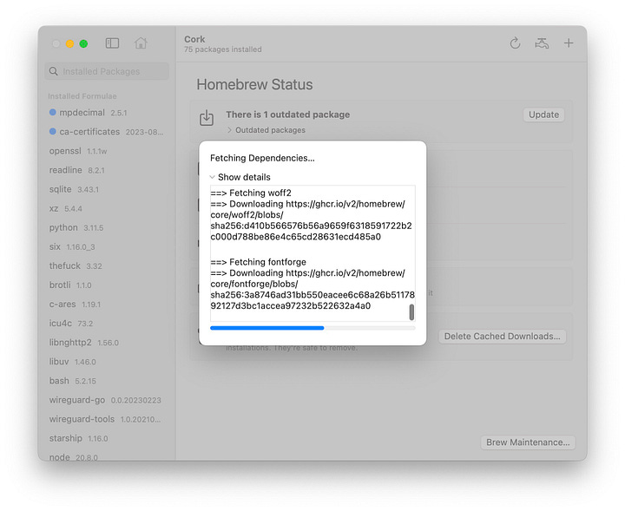
Task: Click the green zoom window button
Action: coord(83,43)
